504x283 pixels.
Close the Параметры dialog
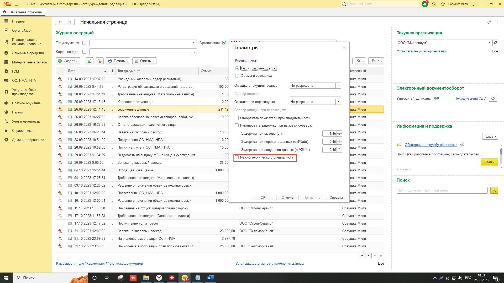click(x=344, y=47)
